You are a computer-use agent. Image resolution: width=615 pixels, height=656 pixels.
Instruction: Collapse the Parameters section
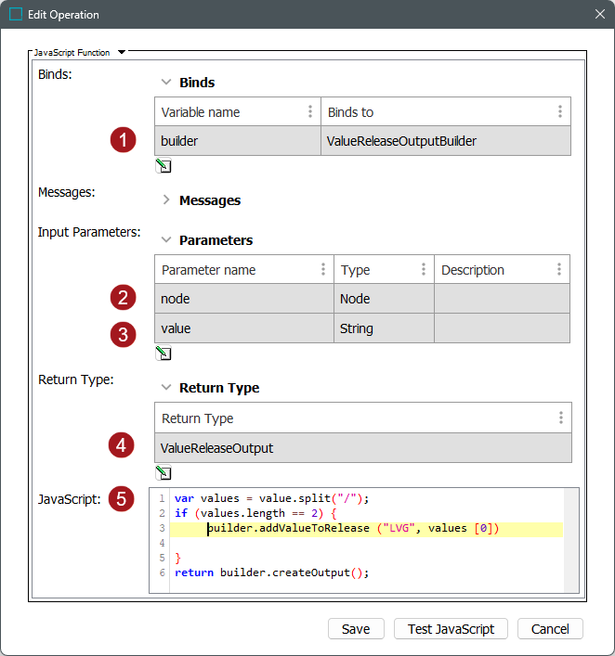166,240
